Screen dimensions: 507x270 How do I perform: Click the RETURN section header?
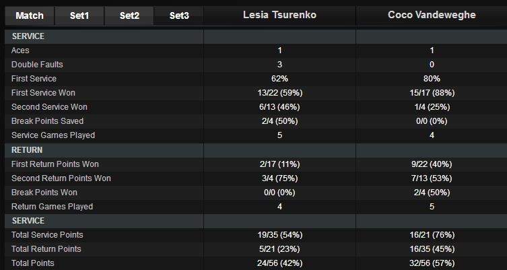[x=27, y=150]
